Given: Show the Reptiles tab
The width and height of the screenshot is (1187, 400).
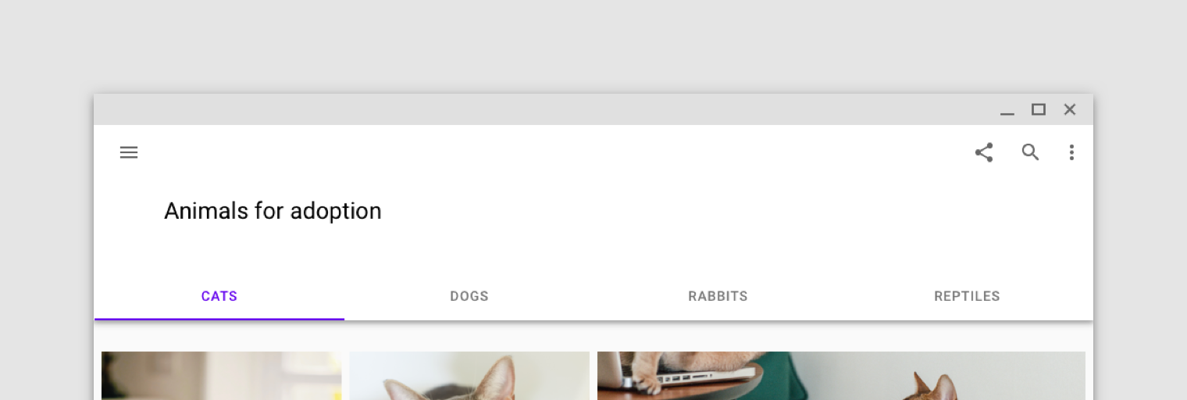Looking at the screenshot, I should (x=968, y=296).
